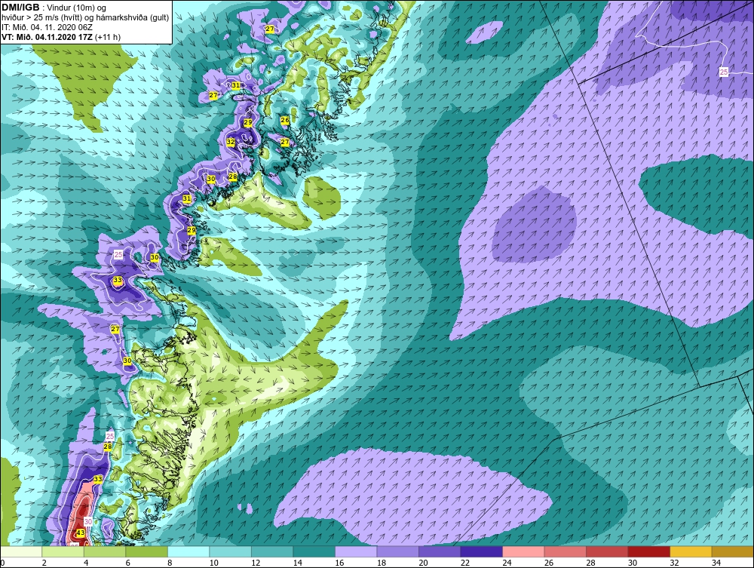The image size is (754, 568).
Task: Click the '22' tick label on the legend
Action: (464, 563)
